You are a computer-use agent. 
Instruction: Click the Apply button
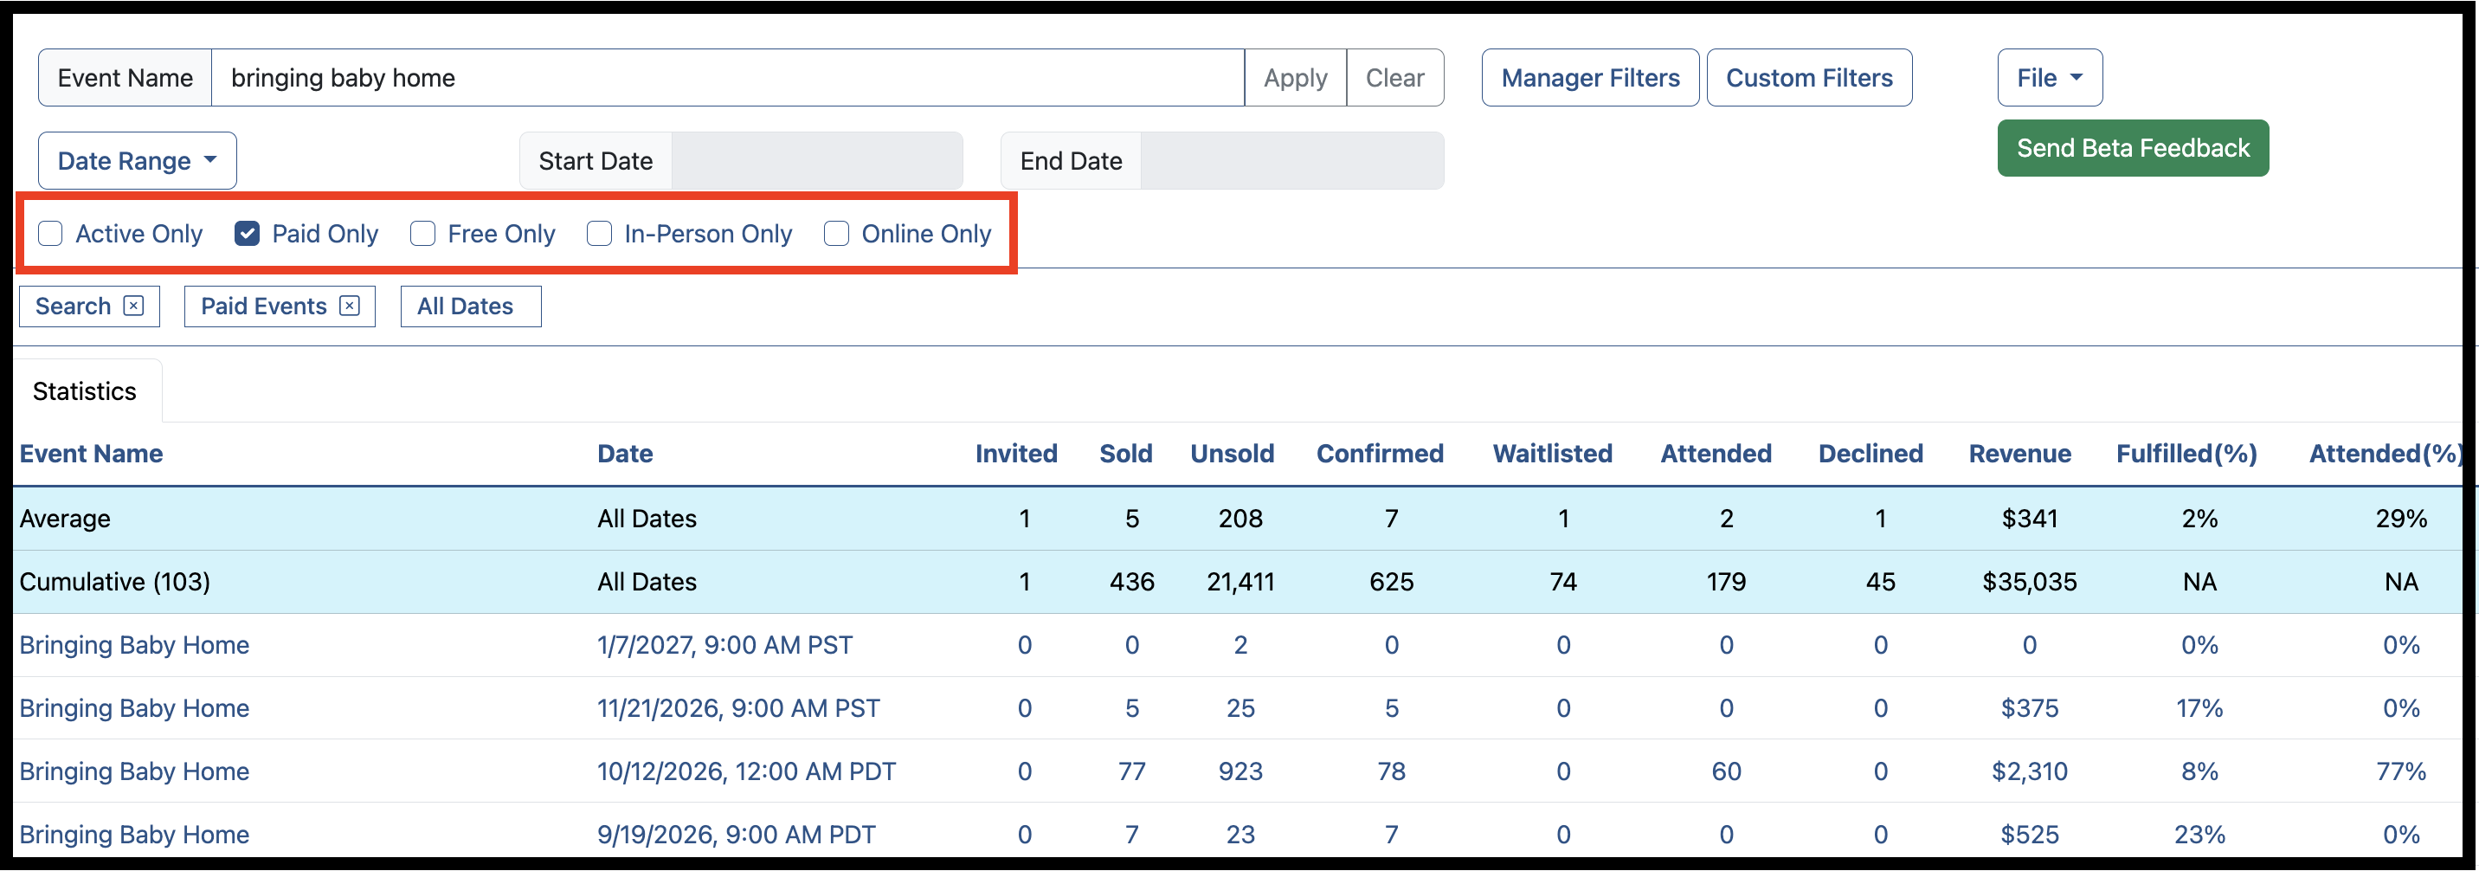click(1295, 78)
